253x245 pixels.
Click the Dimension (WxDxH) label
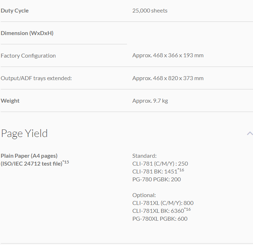pos(27,33)
